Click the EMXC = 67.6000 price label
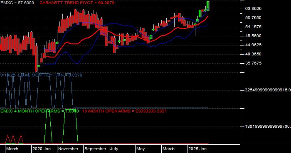Screen dimensions: 291x153 click(17, 3)
